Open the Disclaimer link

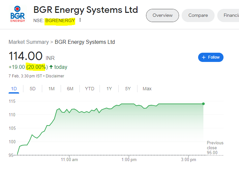coord(55,76)
